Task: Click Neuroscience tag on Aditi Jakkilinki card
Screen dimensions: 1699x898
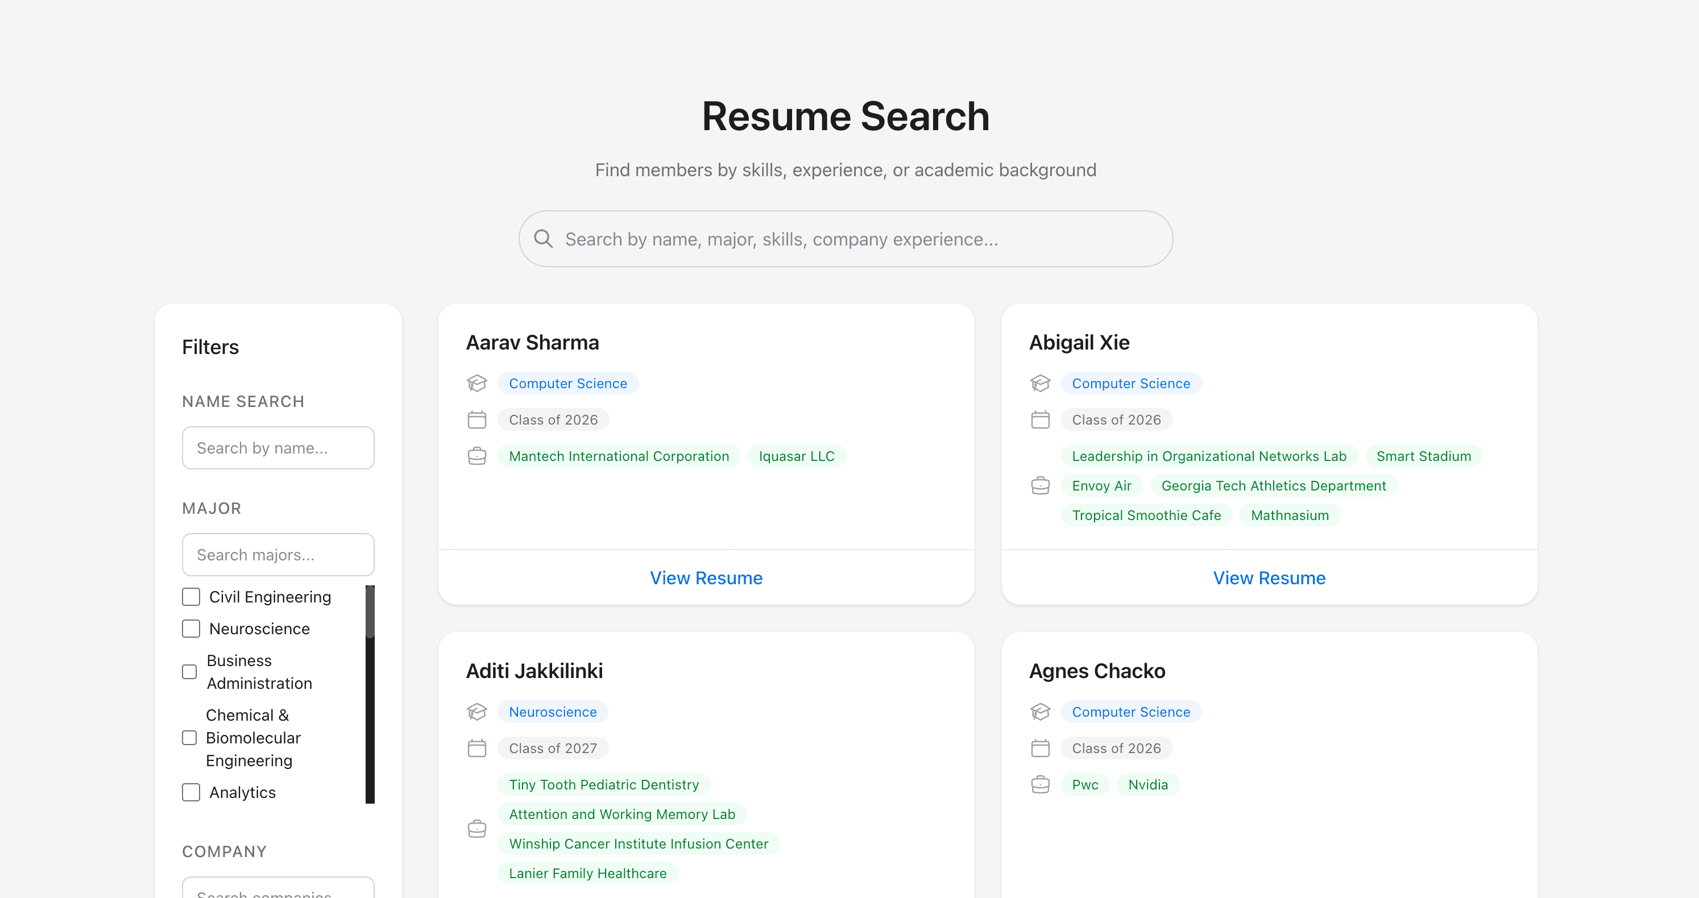Action: [553, 712]
